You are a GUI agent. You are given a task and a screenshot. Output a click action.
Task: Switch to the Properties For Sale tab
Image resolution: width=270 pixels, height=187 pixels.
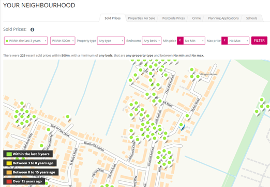pyautogui.click(x=141, y=18)
